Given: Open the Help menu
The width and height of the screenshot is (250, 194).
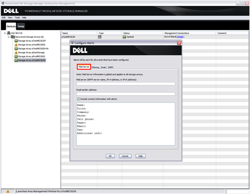Looking at the screenshot, I should [24, 18].
